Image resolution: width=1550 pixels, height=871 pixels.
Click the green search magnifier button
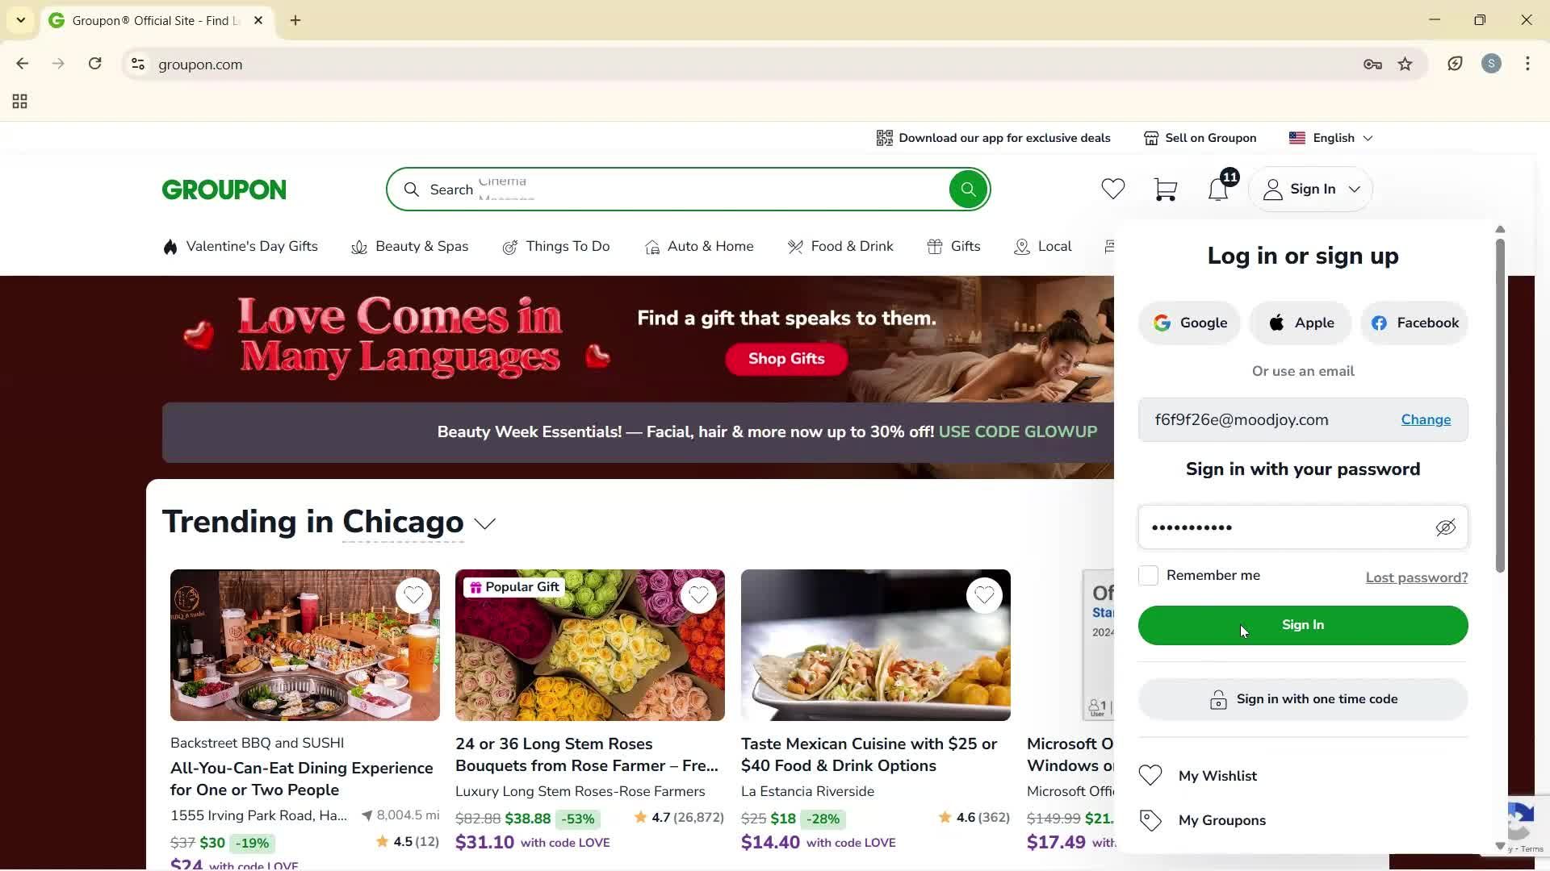coord(968,190)
